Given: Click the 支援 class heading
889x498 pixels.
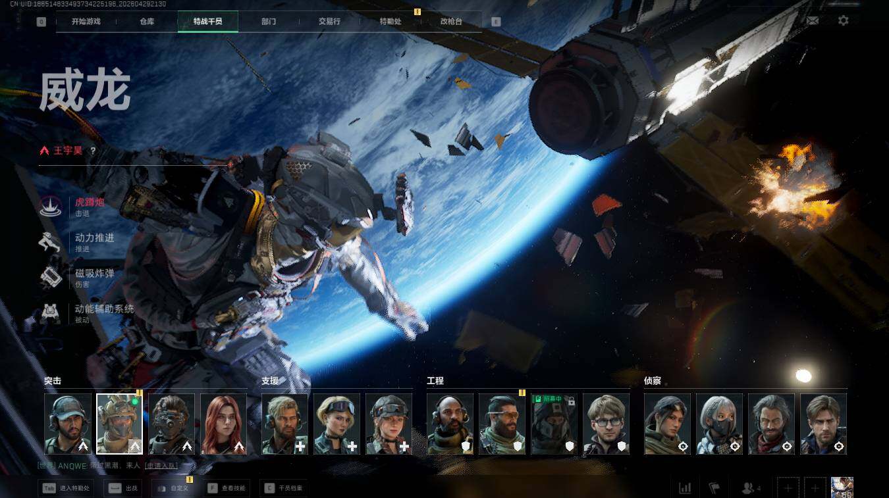Looking at the screenshot, I should [270, 381].
